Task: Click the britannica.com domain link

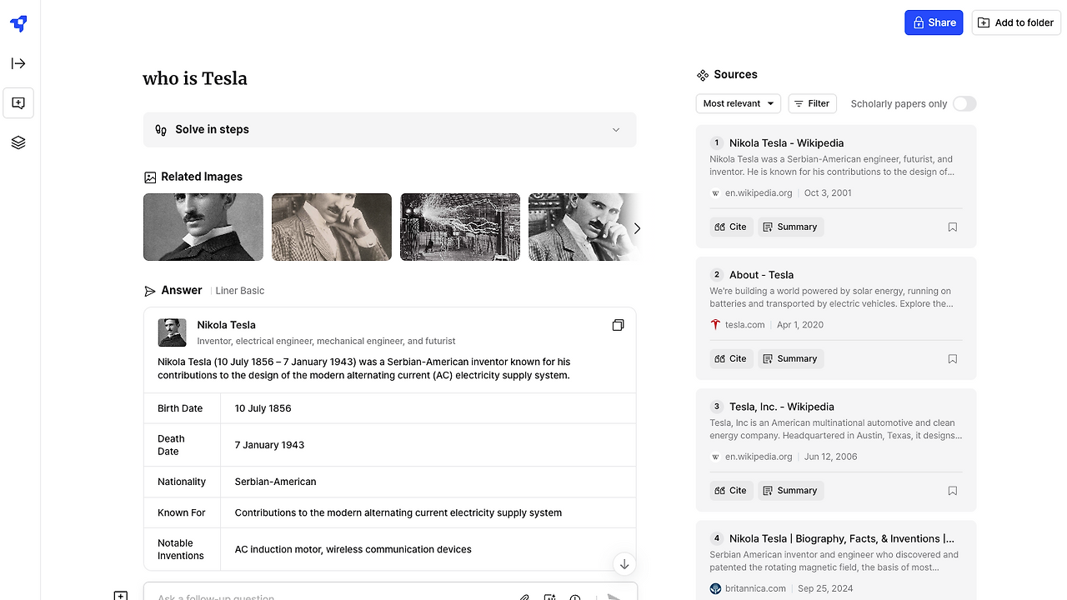Action: pyautogui.click(x=755, y=588)
